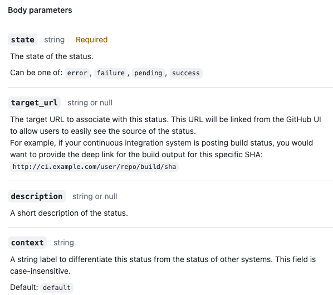Click the ci.example.com example URL code
Image resolution: width=333 pixels, height=295 pixels.
(94, 167)
